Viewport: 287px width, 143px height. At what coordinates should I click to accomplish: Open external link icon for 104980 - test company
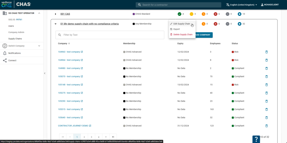[x=82, y=68]
